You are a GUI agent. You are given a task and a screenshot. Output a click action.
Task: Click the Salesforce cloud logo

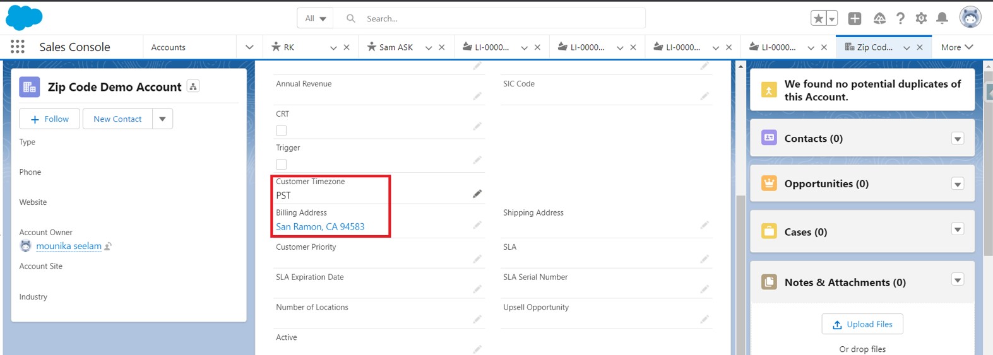tap(24, 18)
